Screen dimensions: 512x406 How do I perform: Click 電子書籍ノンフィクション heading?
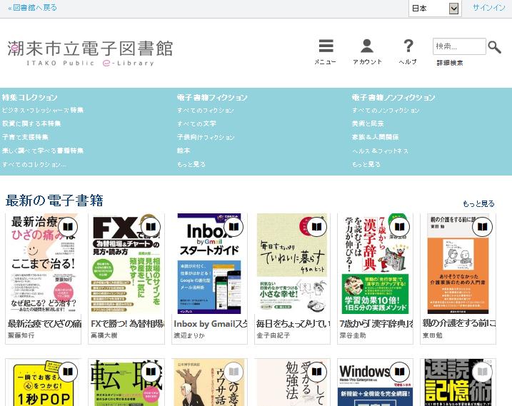(393, 97)
